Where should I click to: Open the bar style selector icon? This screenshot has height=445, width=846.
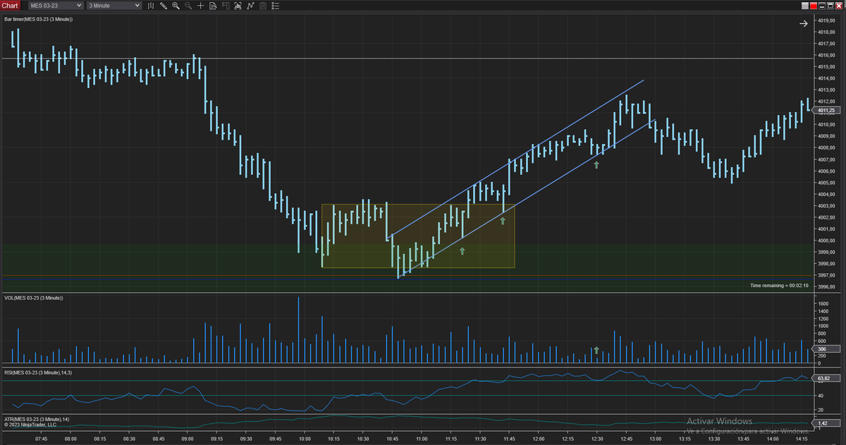click(151, 6)
